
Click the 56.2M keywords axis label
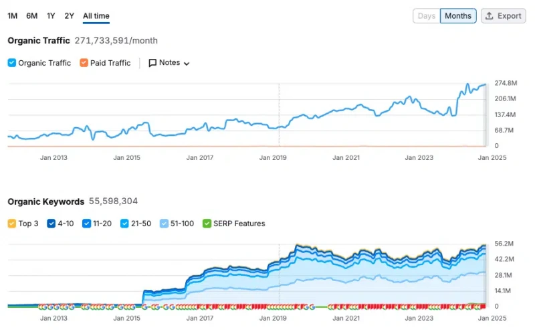pos(504,244)
